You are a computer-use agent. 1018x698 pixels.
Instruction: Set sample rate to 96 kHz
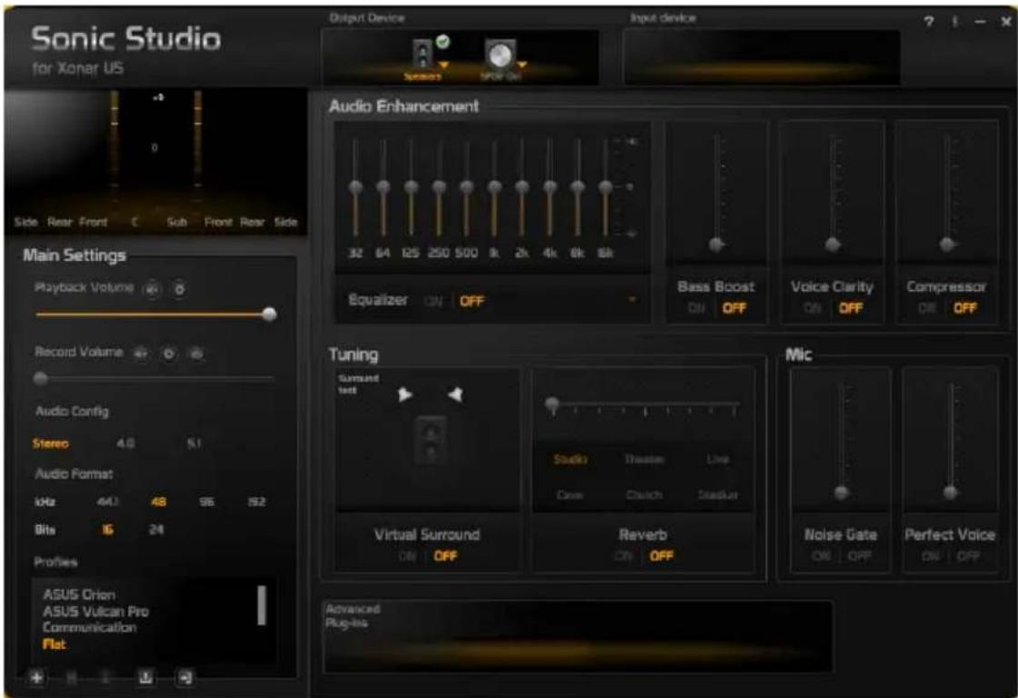pyautogui.click(x=207, y=502)
